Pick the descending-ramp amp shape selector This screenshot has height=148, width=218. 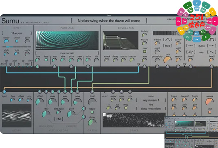211,52
